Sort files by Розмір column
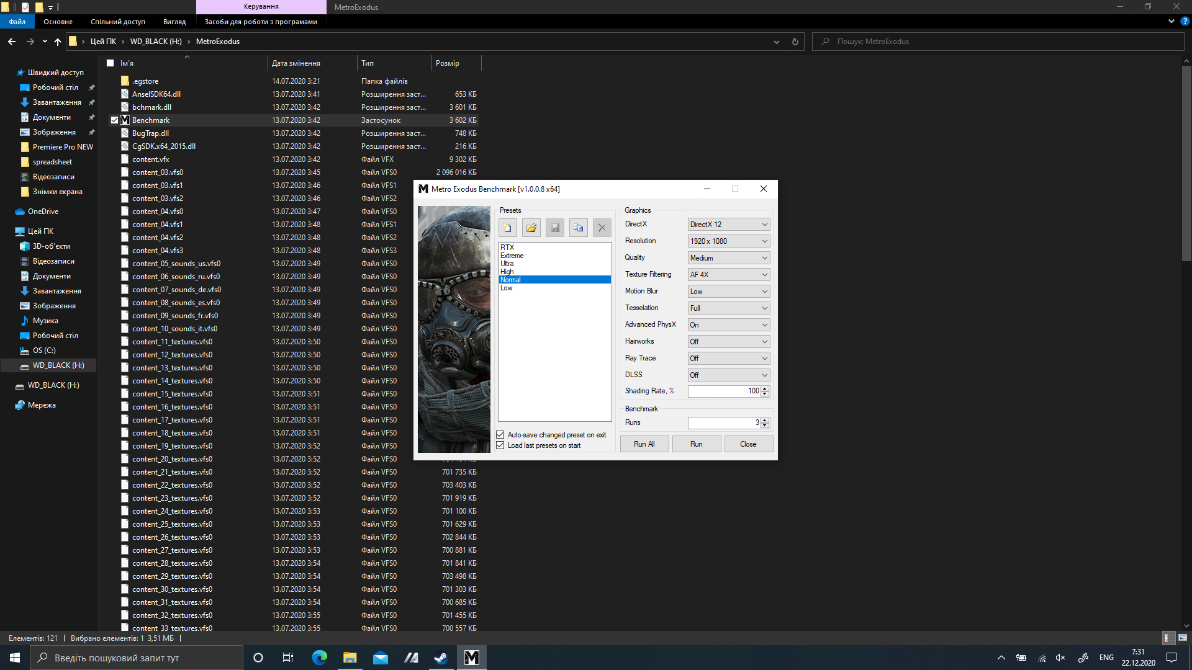Viewport: 1192px width, 670px height. point(456,63)
